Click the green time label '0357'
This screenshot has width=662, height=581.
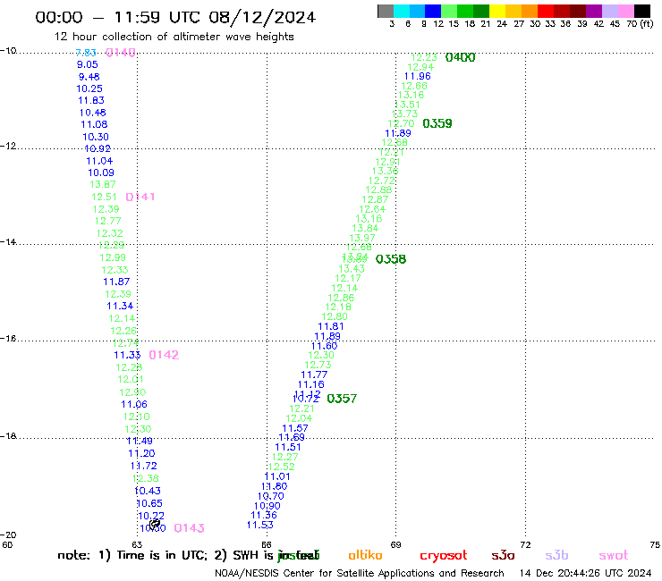pyautogui.click(x=342, y=399)
